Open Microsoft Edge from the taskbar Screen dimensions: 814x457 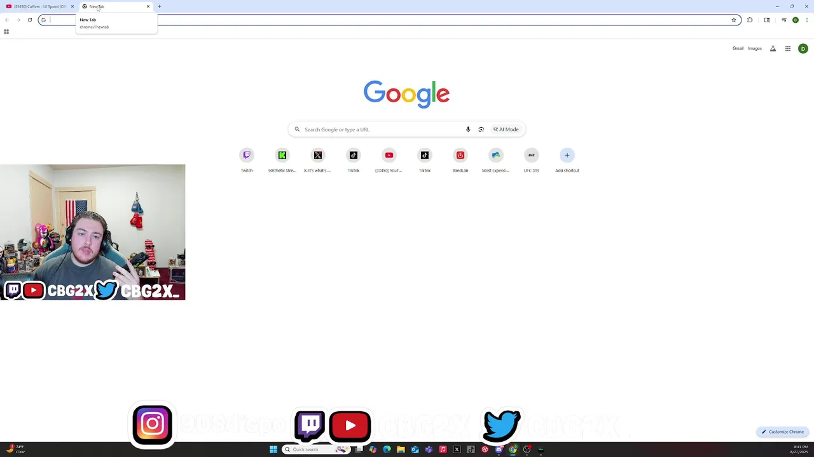387,449
